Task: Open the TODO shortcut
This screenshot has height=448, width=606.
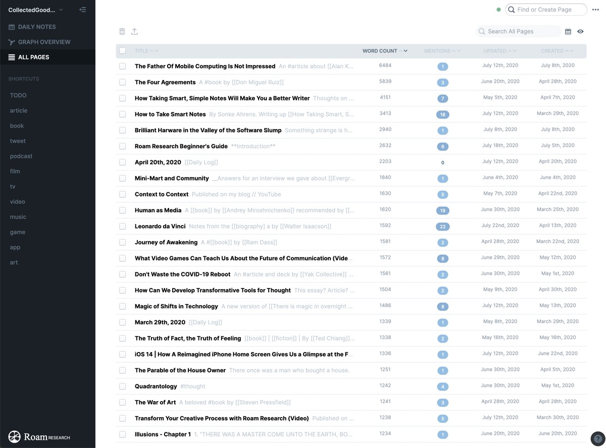Action: click(x=18, y=95)
